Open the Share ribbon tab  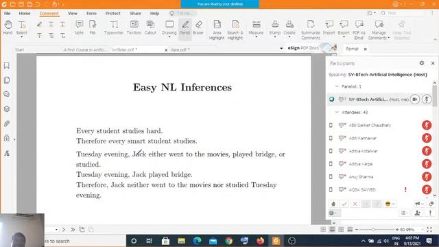click(x=135, y=13)
